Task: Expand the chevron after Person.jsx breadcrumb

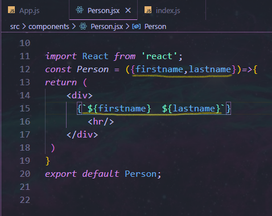Action: point(127,27)
